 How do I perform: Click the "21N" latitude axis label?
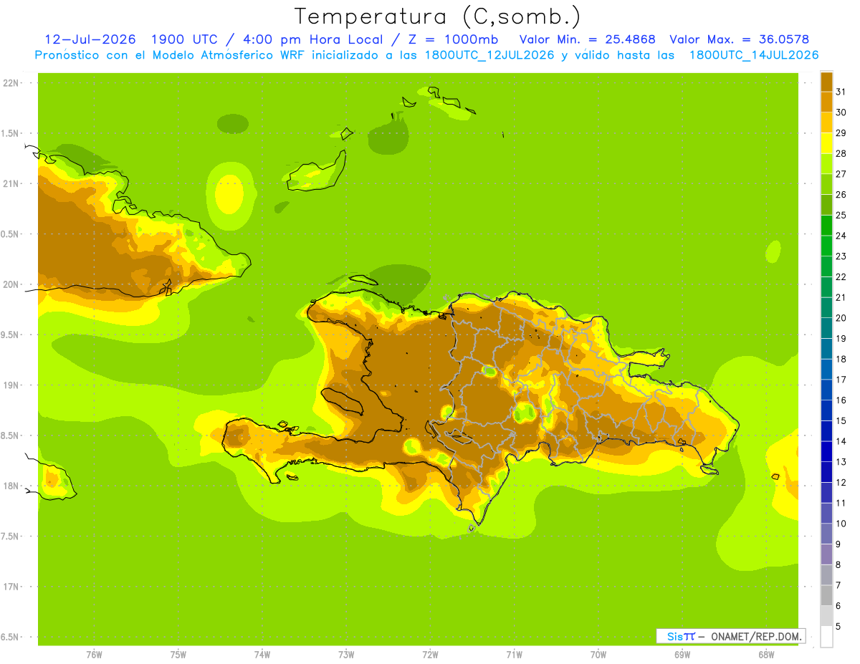10,184
